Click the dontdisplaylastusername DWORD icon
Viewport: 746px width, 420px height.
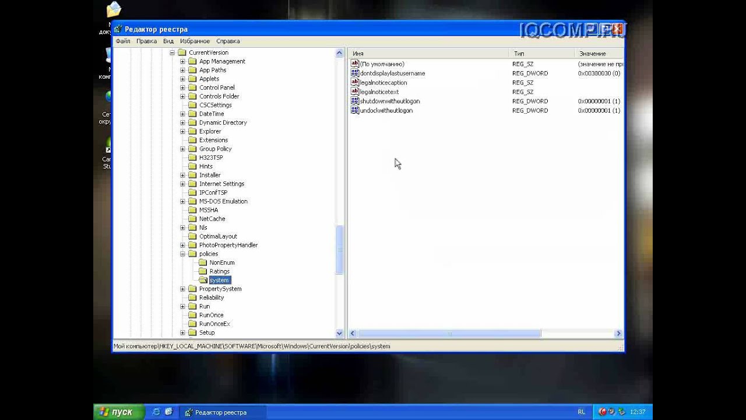(x=355, y=73)
